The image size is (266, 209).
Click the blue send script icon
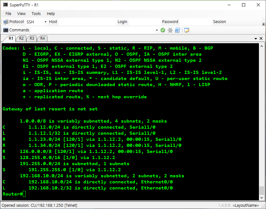click(177, 30)
